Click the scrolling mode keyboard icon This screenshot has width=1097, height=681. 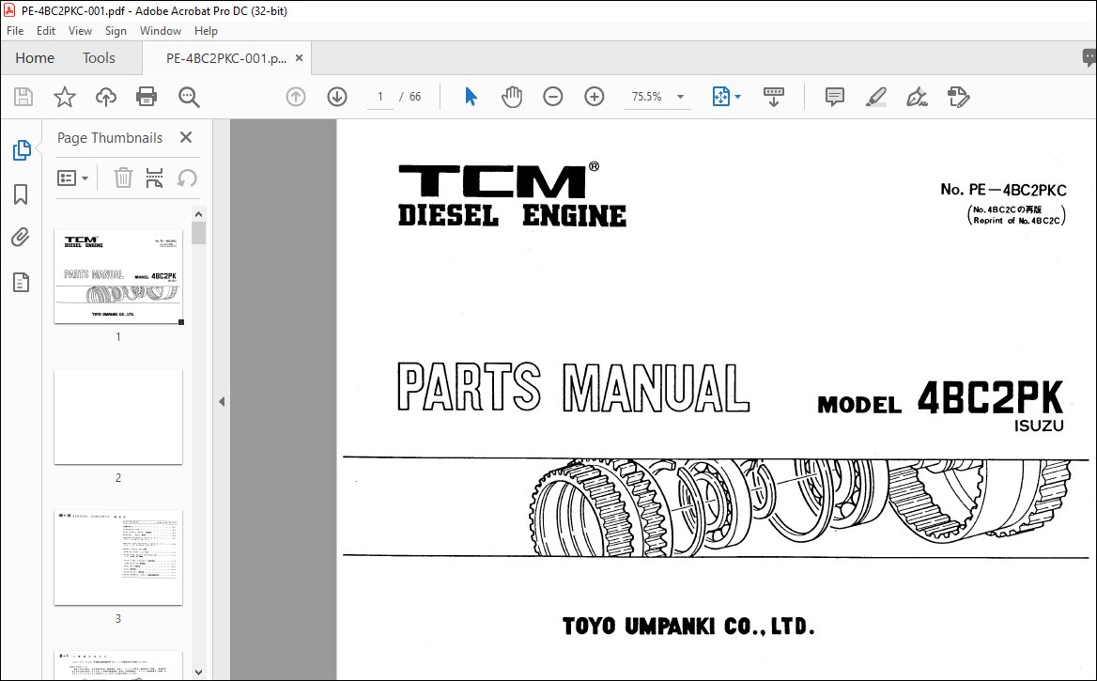click(774, 97)
